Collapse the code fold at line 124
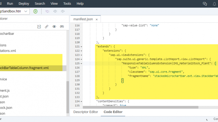218x122 pixels. 81,60
